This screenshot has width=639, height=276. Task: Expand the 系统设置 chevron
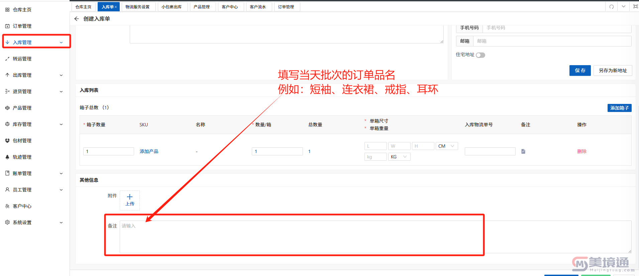click(x=61, y=223)
